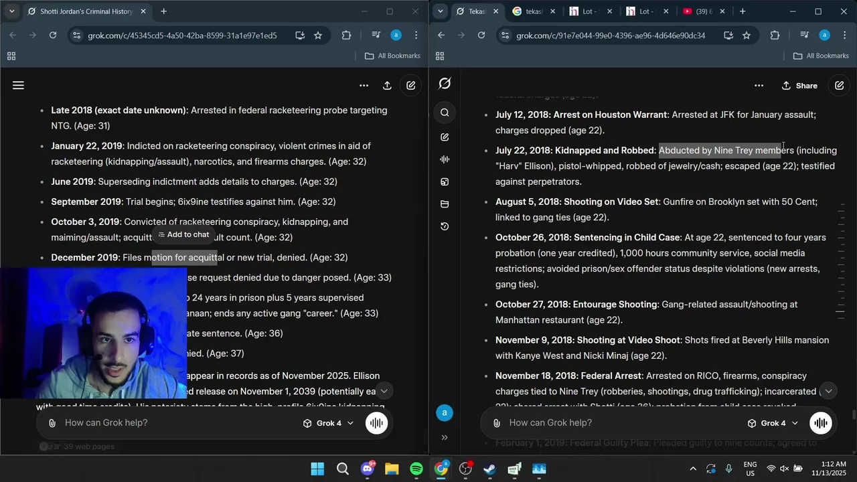This screenshot has width=857, height=482.
Task: Open Grok 4 model selector in left window
Action: tap(328, 423)
